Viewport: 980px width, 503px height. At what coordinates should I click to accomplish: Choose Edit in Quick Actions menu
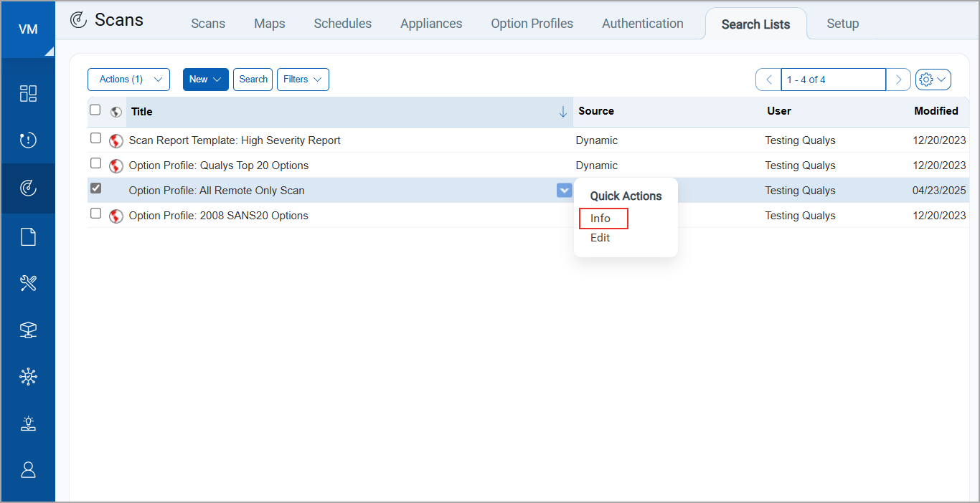(x=600, y=238)
